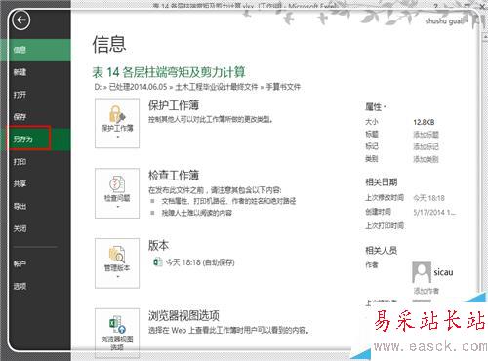Click the 12.8KB size value

point(424,122)
